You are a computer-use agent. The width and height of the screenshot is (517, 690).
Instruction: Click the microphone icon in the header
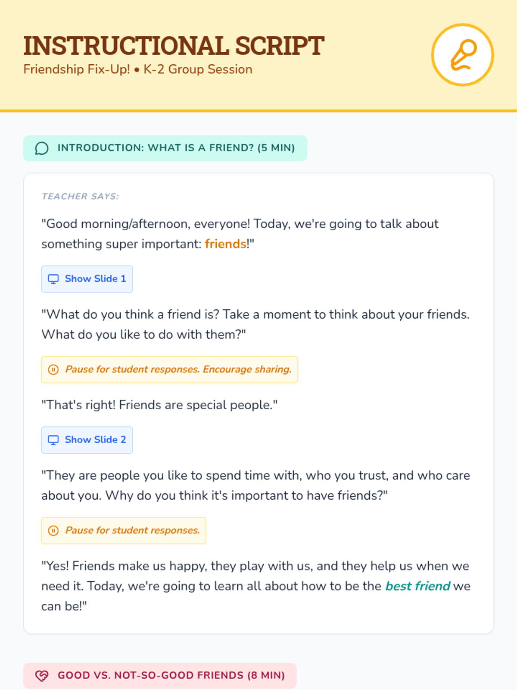coord(463,55)
